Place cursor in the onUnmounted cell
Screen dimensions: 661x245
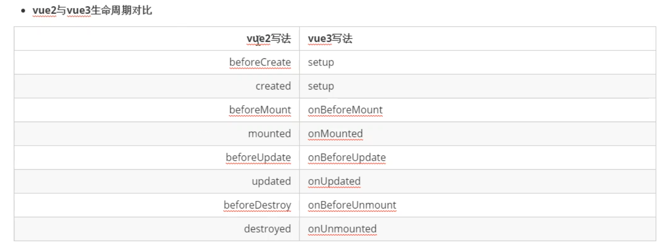coord(342,229)
